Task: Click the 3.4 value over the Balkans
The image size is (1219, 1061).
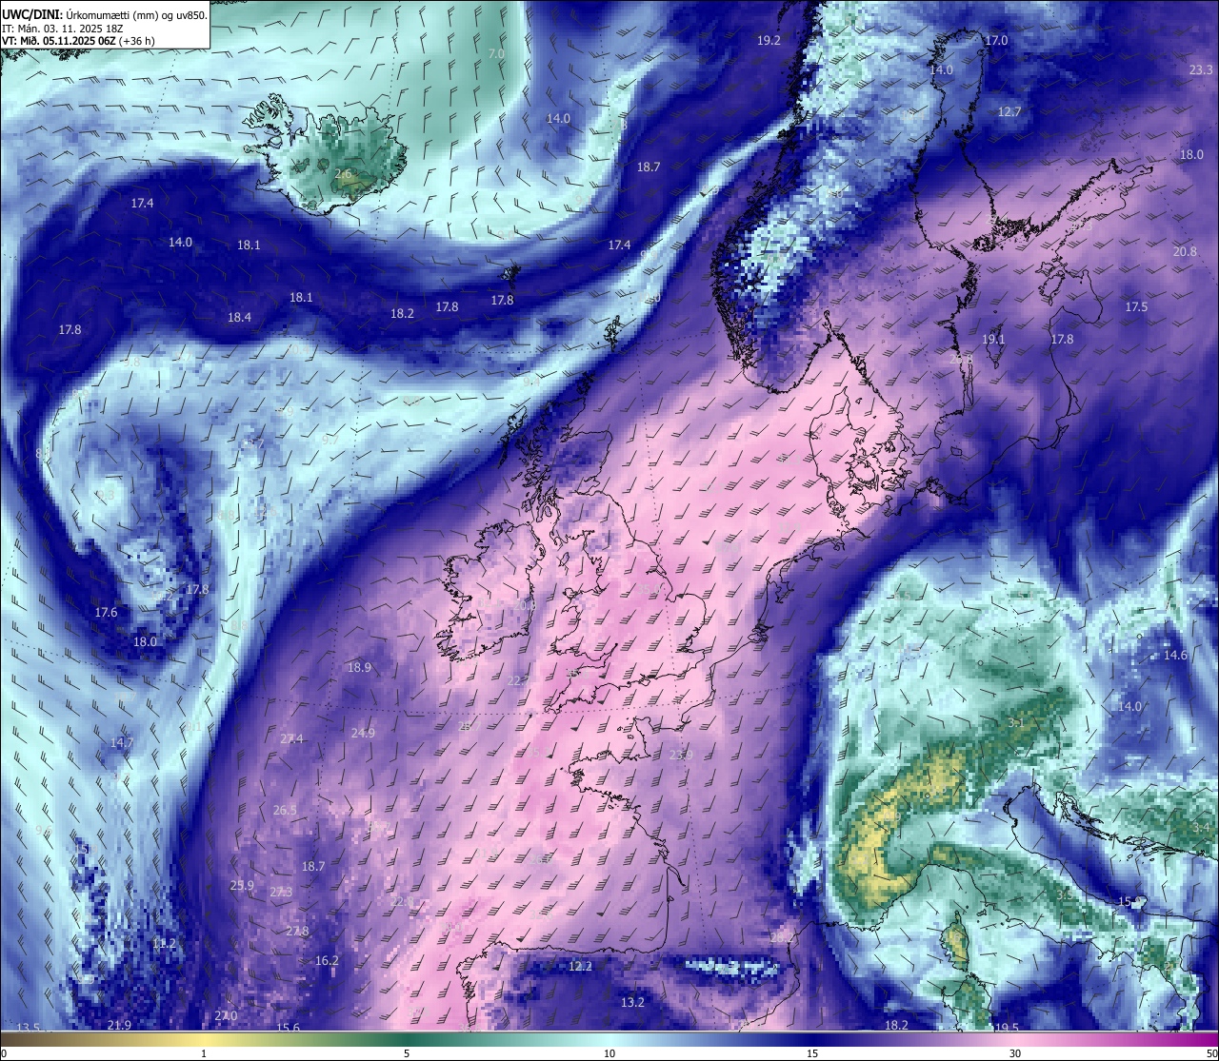Action: 1200,828
